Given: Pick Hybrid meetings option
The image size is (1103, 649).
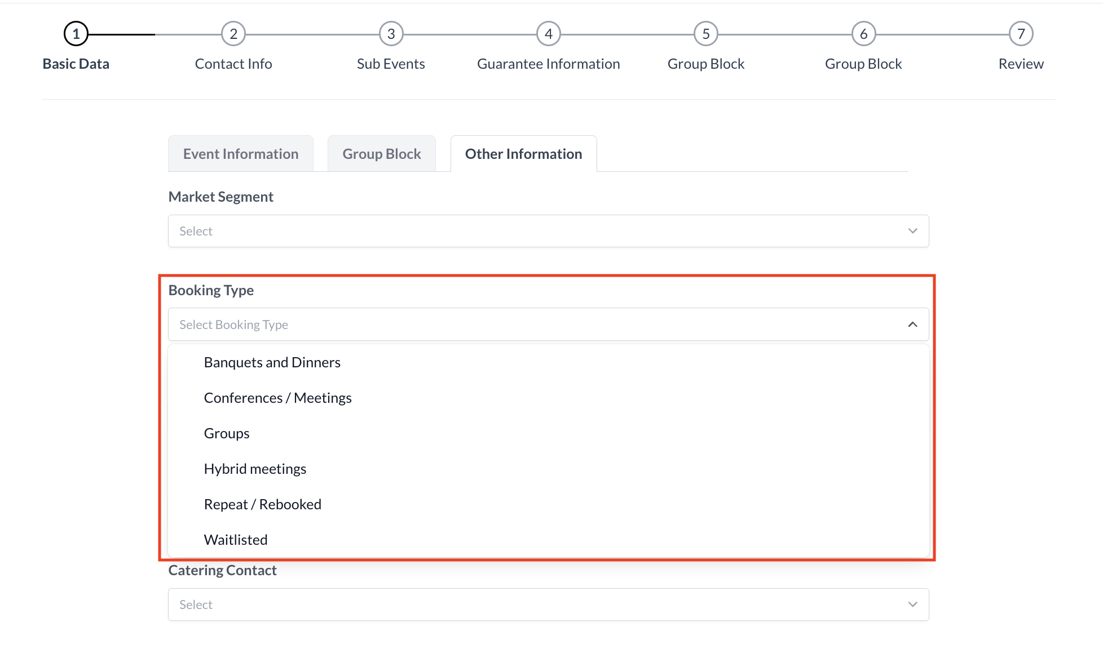Looking at the screenshot, I should pyautogui.click(x=255, y=468).
